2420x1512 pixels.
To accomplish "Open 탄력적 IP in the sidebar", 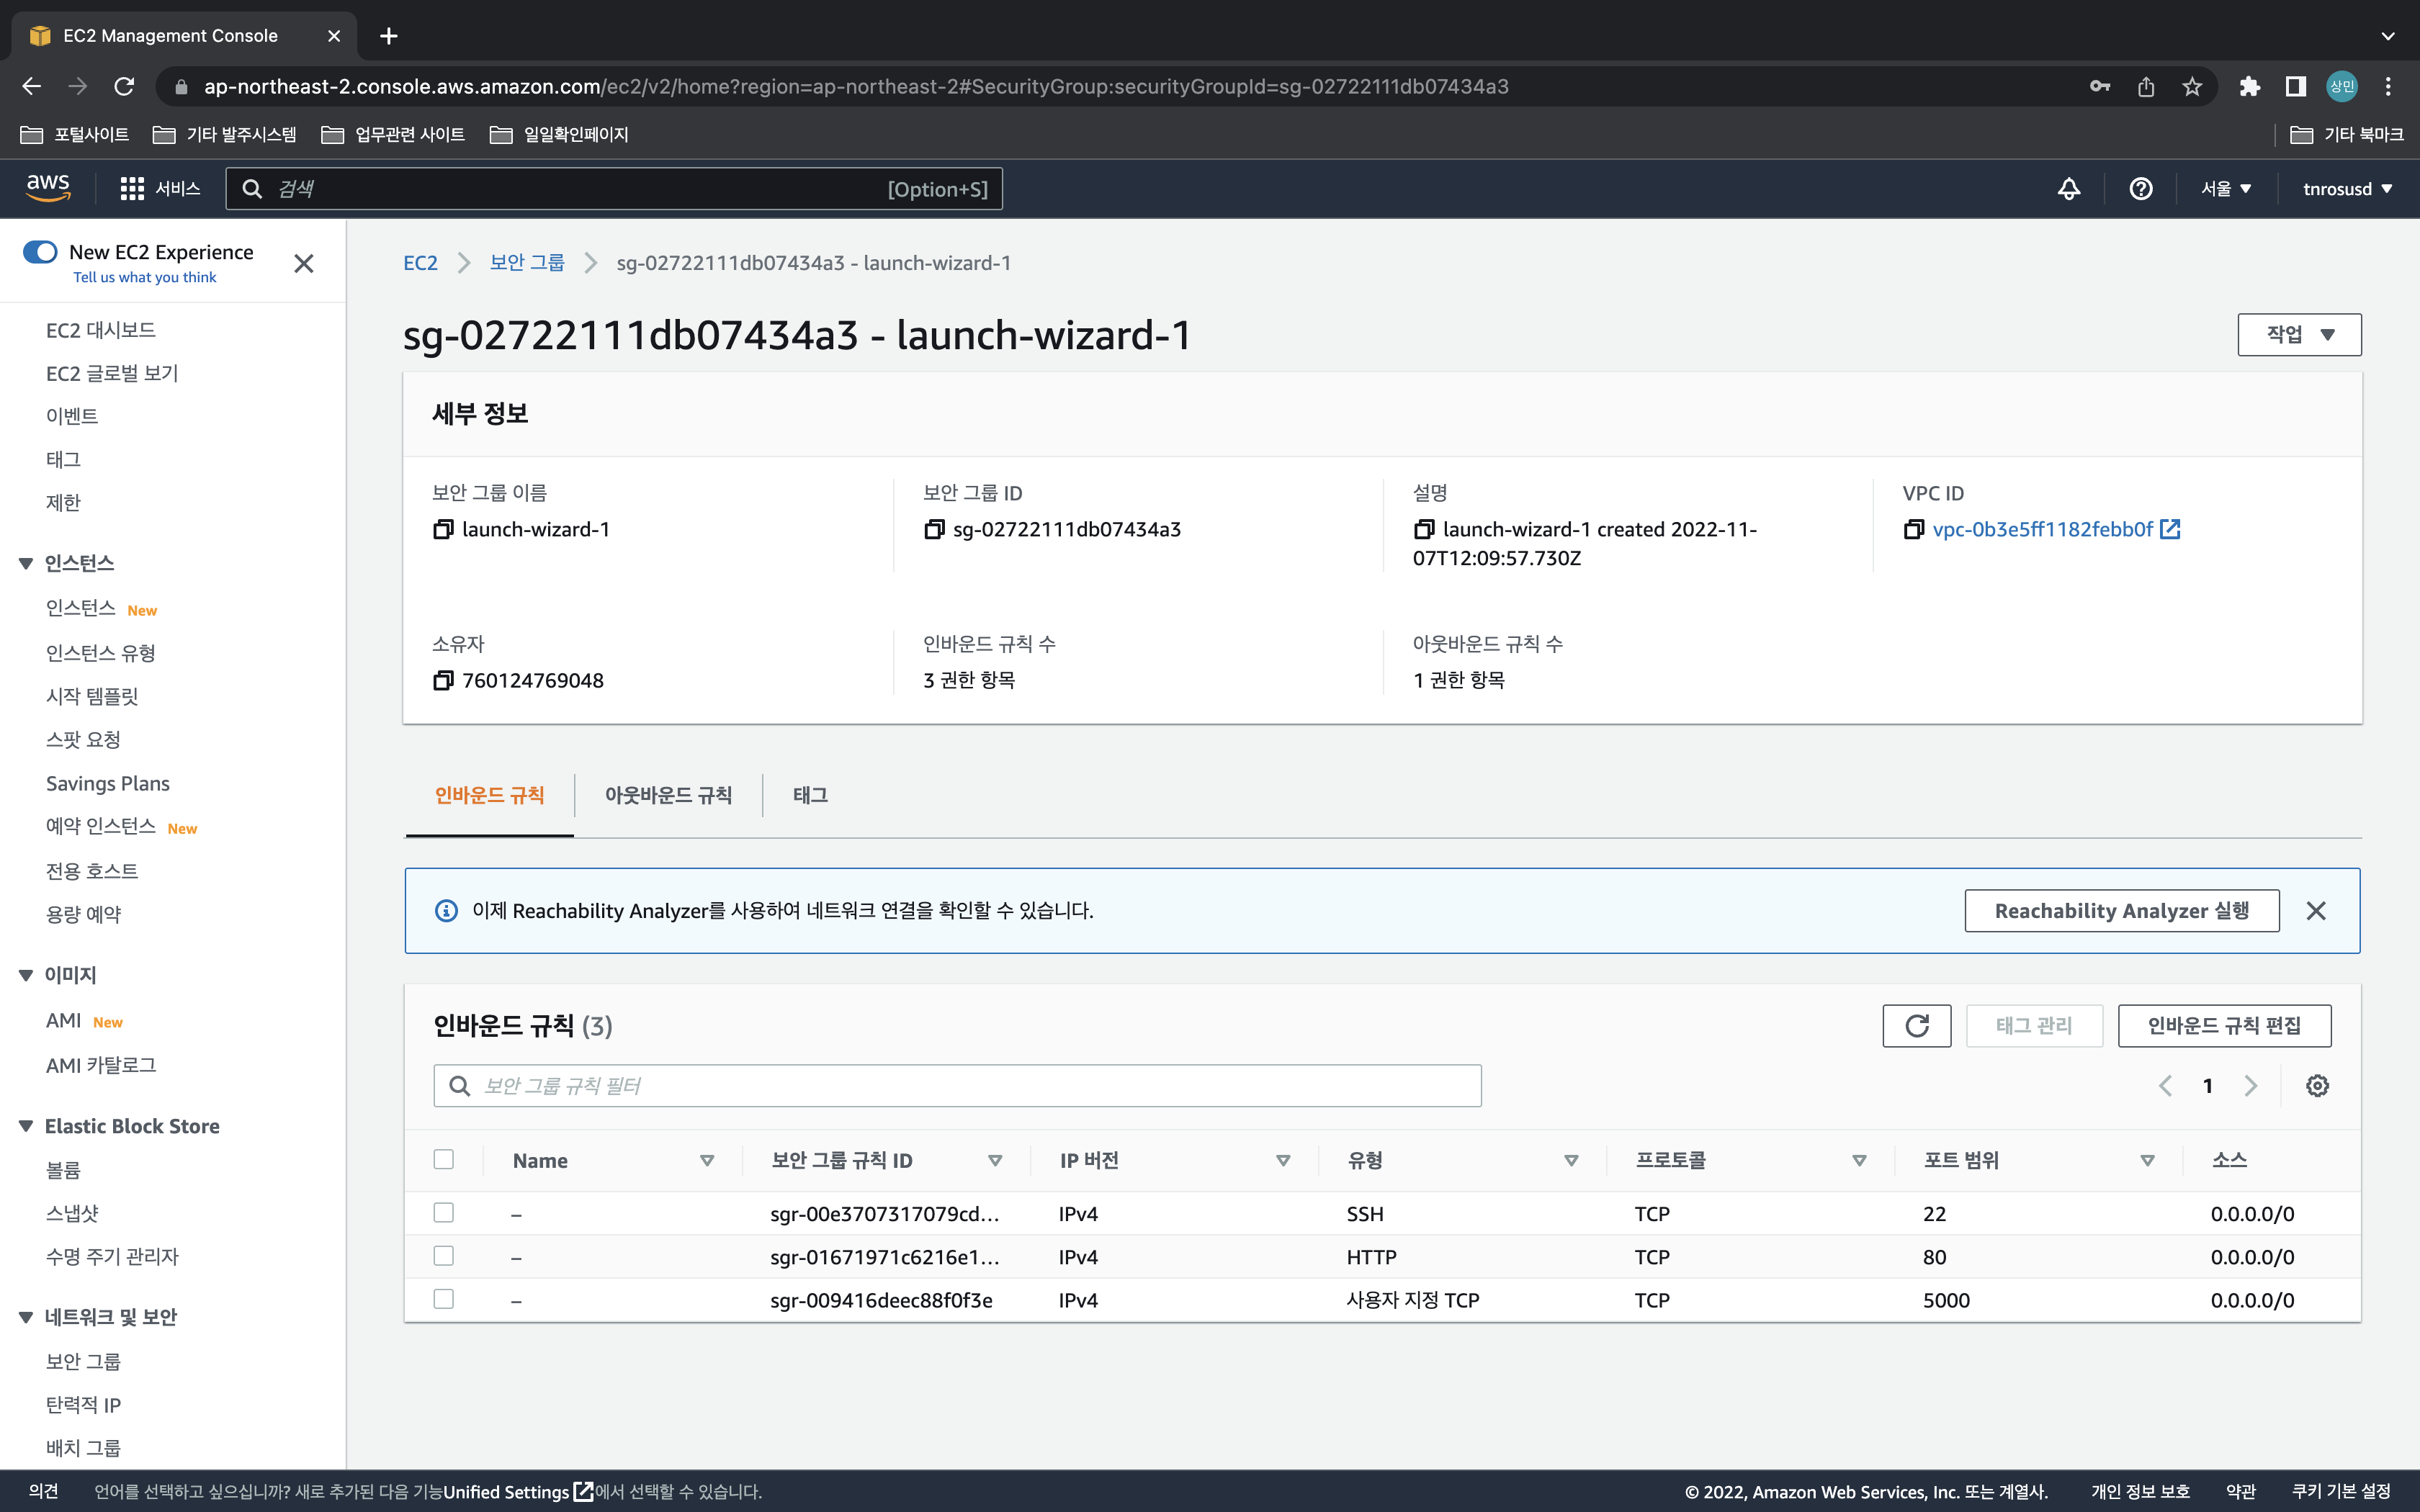I will (83, 1405).
